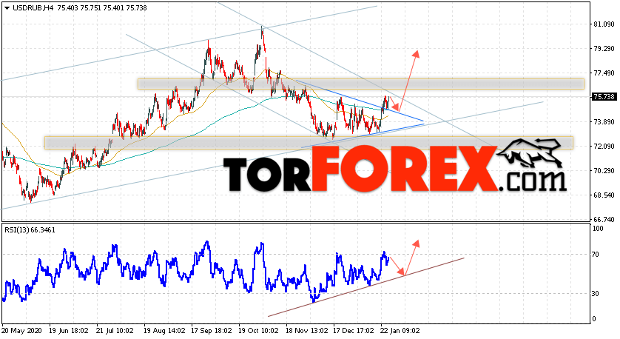Select the 17 Dec 17:02 date label
Image resolution: width=620 pixels, height=339 pixels.
[353, 330]
